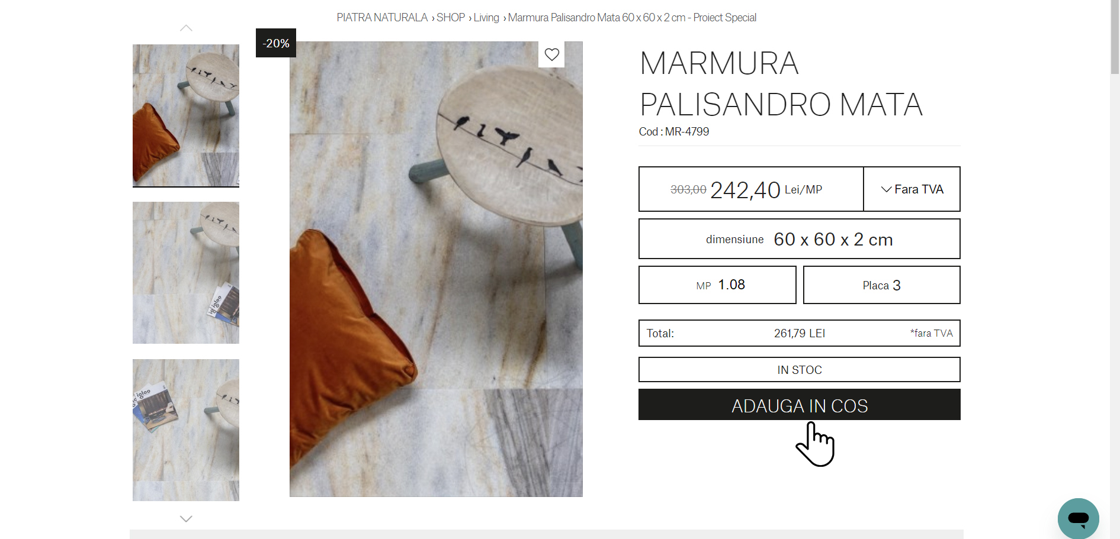Select the second thumbnail with magazines corner
The image size is (1120, 539).
point(186,273)
